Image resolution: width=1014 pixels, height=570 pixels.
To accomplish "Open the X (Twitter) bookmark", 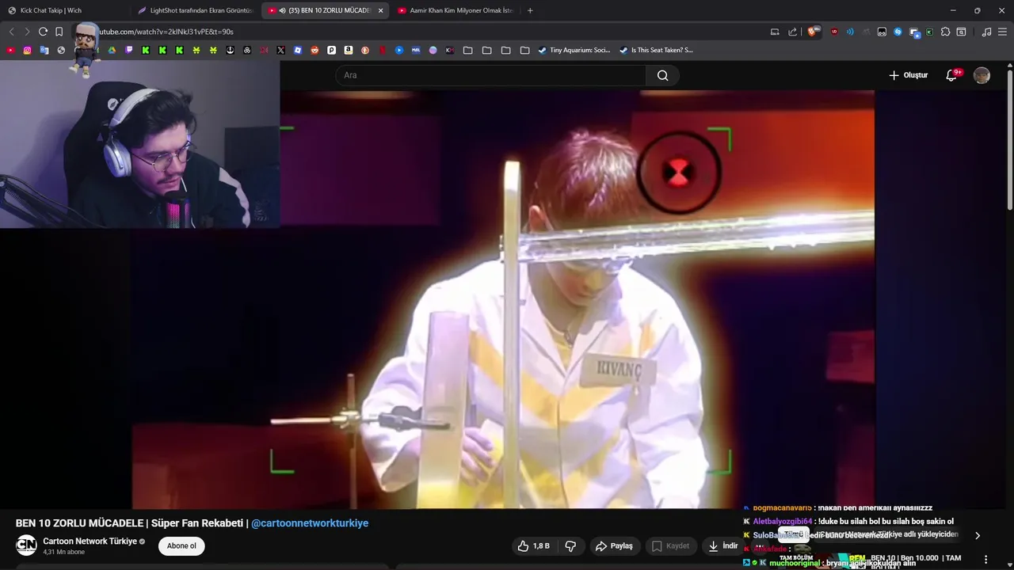I will pyautogui.click(x=280, y=50).
